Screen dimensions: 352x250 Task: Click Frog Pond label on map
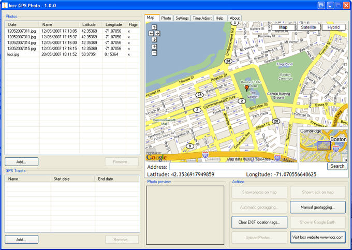click(284, 64)
